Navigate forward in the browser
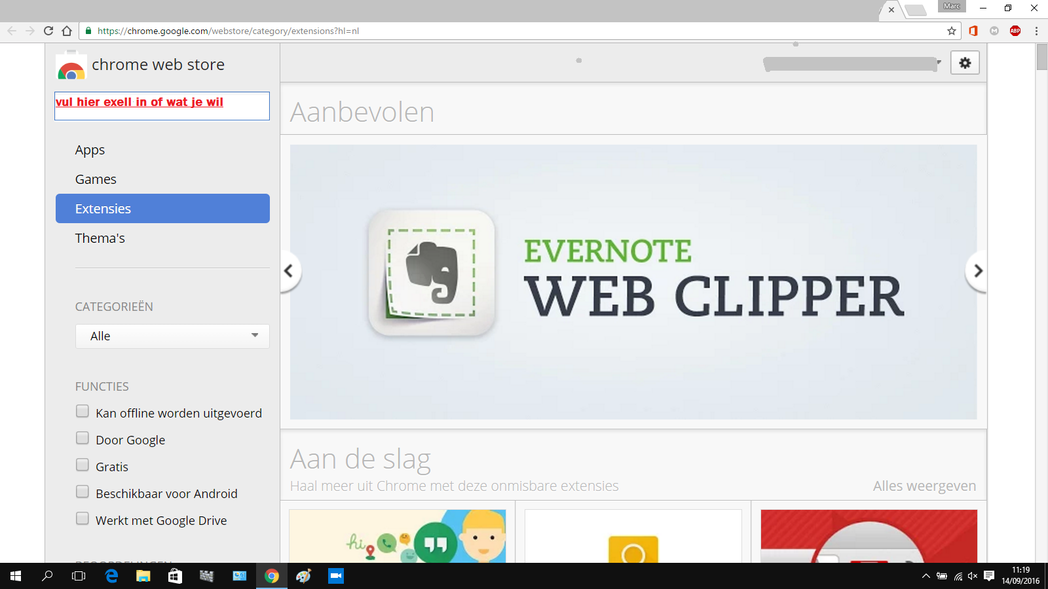 [x=30, y=31]
